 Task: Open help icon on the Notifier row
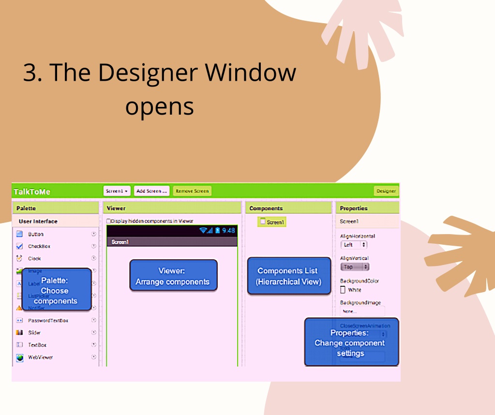click(94, 308)
